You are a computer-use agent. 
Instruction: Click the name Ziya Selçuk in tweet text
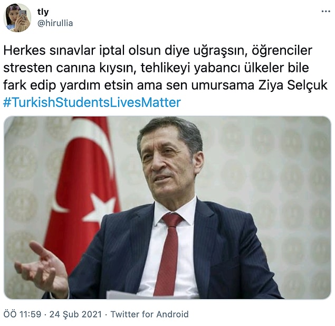pos(293,85)
